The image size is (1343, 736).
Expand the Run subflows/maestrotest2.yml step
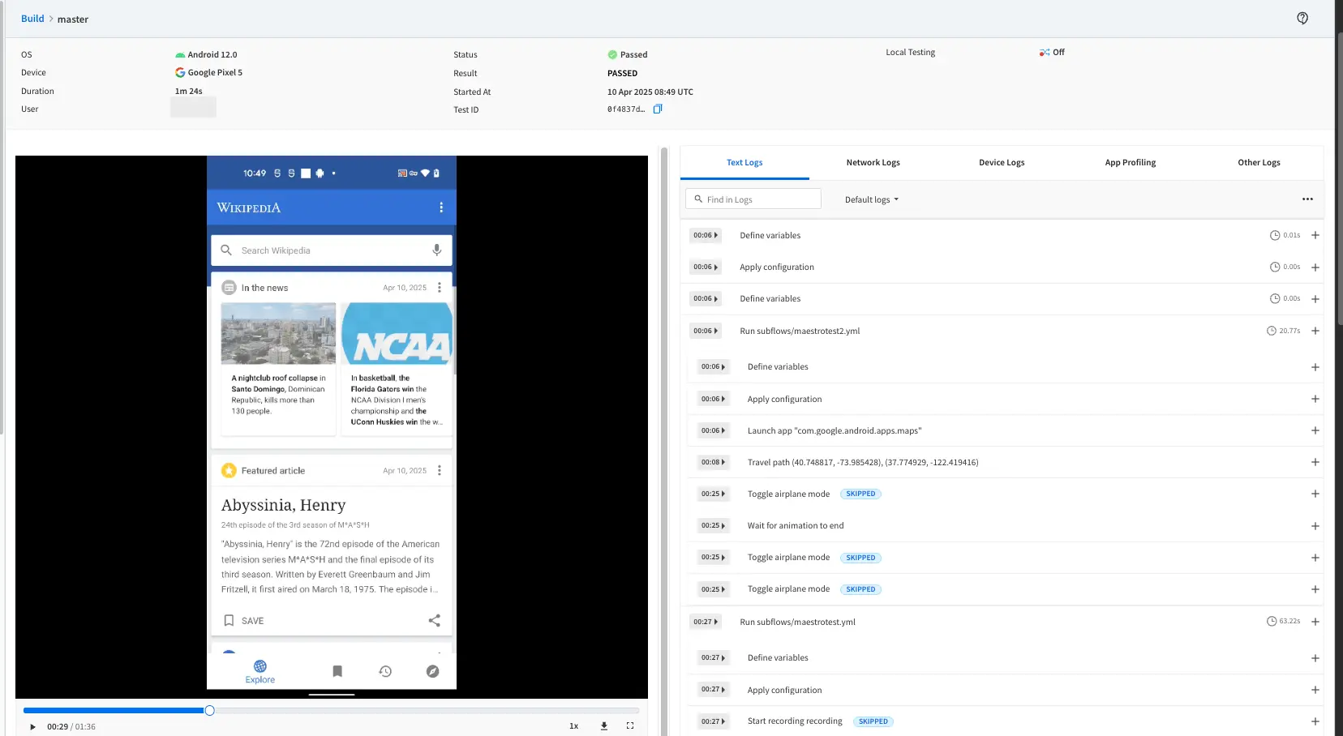pyautogui.click(x=1315, y=331)
